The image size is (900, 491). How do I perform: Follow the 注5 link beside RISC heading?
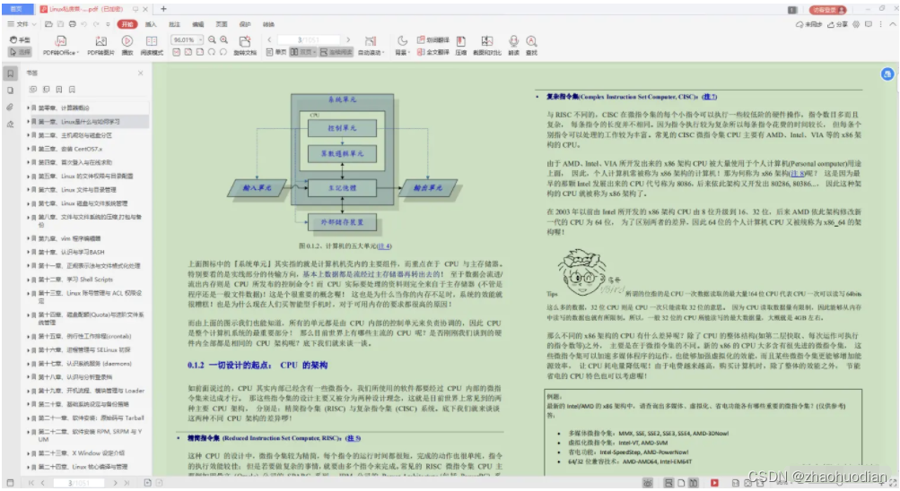[353, 438]
